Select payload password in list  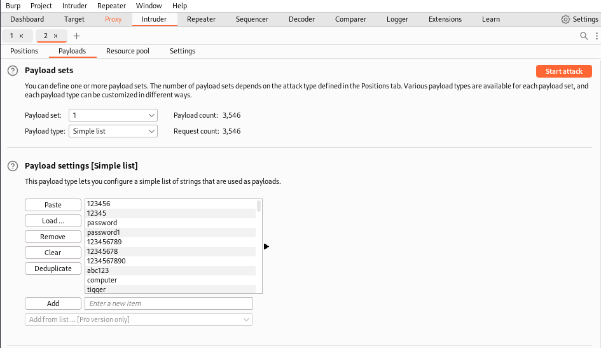point(170,223)
